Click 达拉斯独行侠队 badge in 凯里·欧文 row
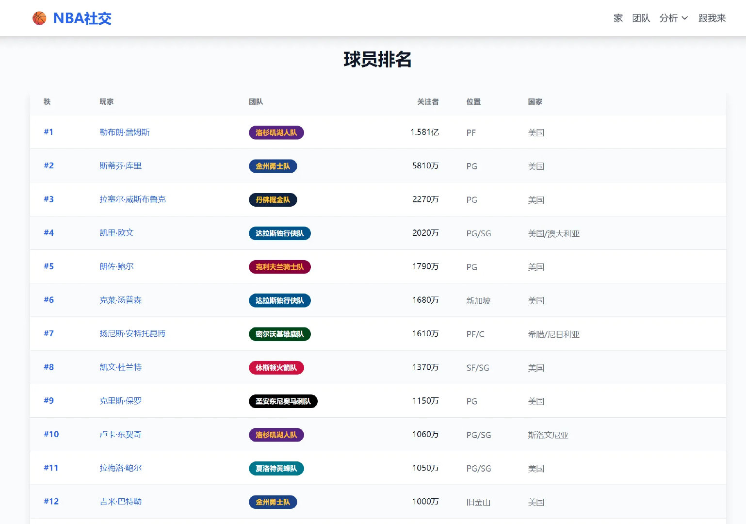746x524 pixels. pyautogui.click(x=280, y=233)
